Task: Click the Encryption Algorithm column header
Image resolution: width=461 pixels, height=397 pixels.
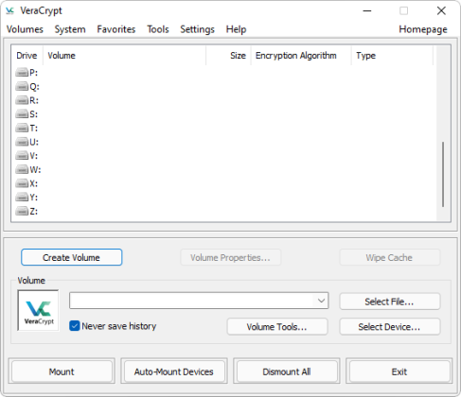Action: coord(301,56)
